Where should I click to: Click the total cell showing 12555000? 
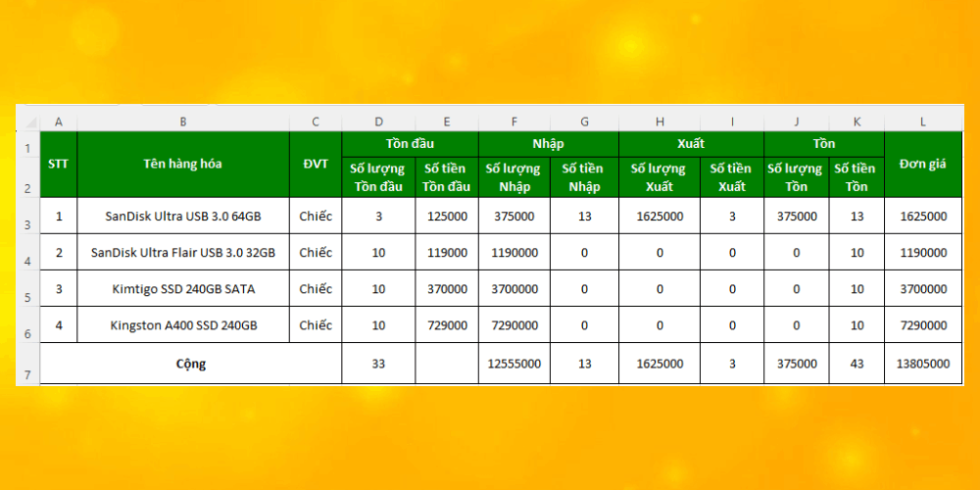click(514, 364)
